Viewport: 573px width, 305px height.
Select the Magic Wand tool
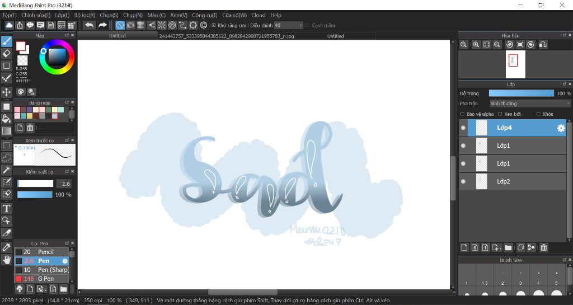7,170
